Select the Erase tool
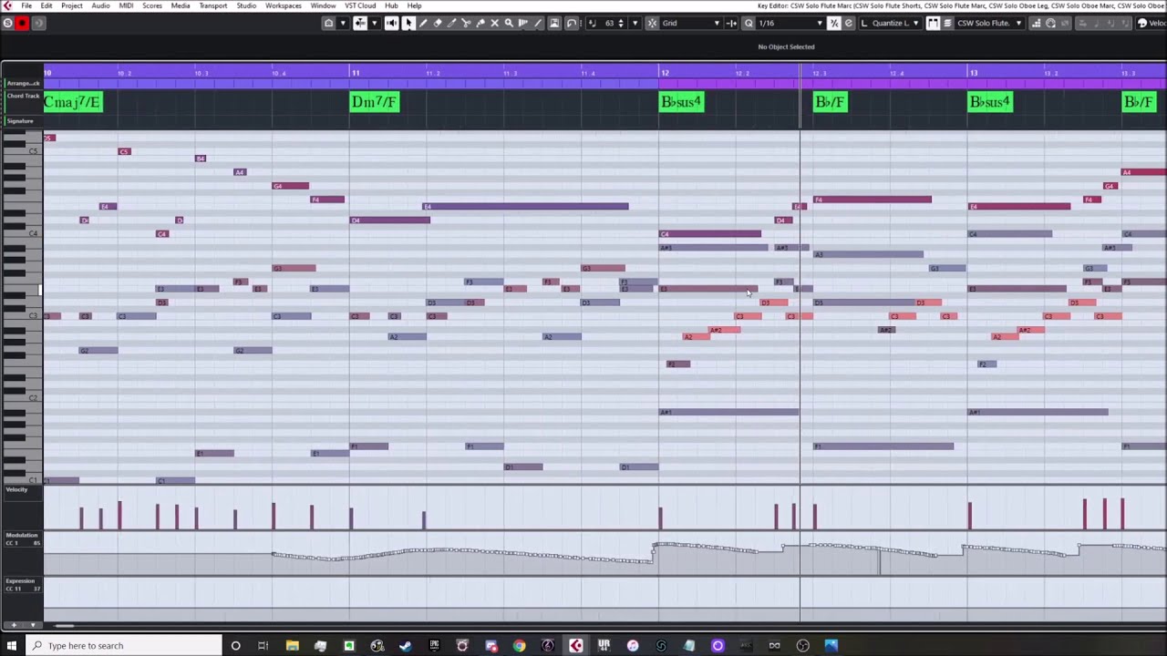 tap(437, 23)
